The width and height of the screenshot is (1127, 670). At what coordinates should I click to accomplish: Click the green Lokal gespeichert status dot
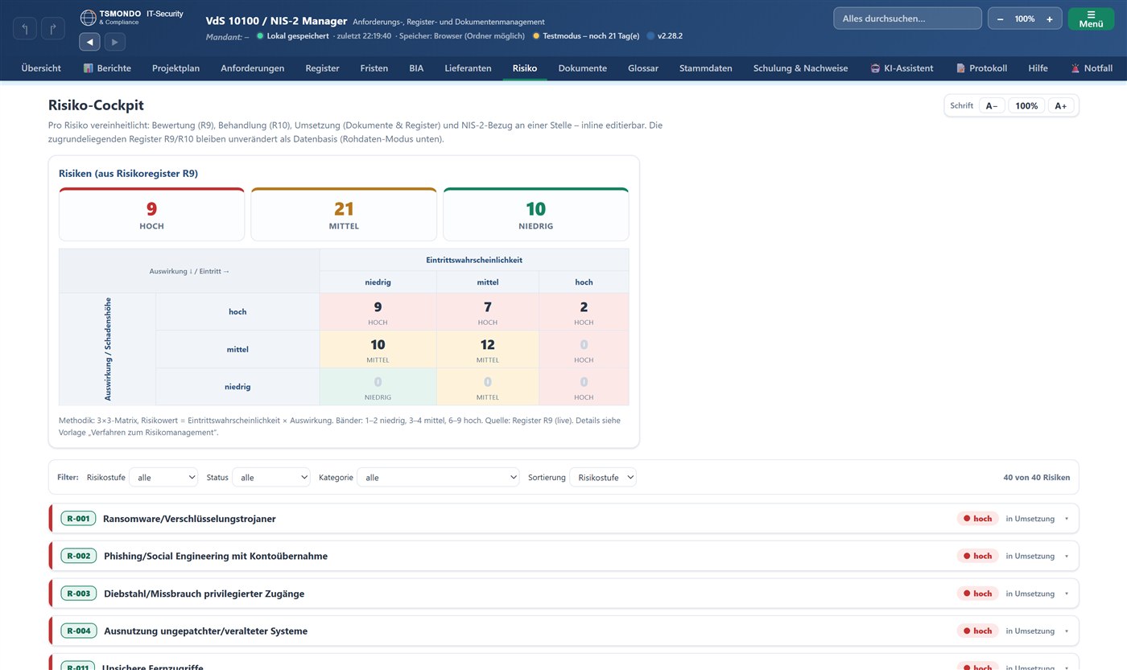point(260,36)
